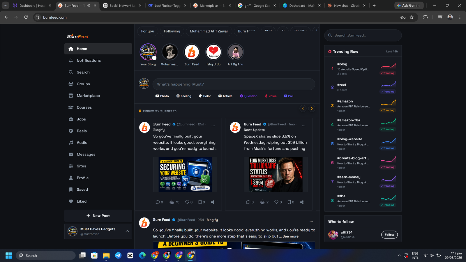Create a Poll post
This screenshot has height=262, width=466.
click(x=289, y=96)
